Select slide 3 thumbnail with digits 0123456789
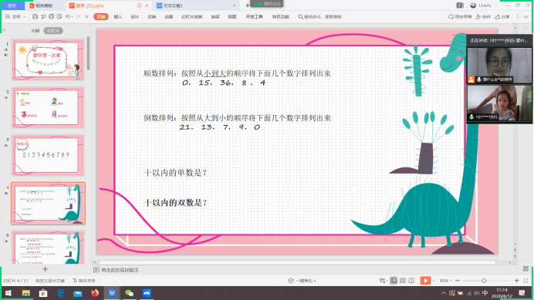 pos(48,155)
